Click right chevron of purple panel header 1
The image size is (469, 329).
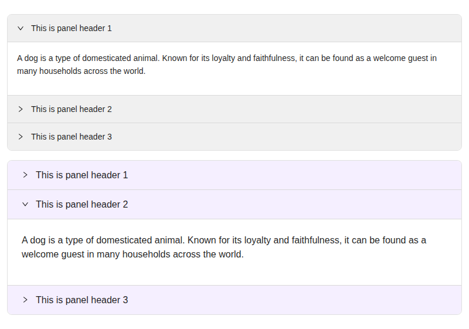pos(25,175)
